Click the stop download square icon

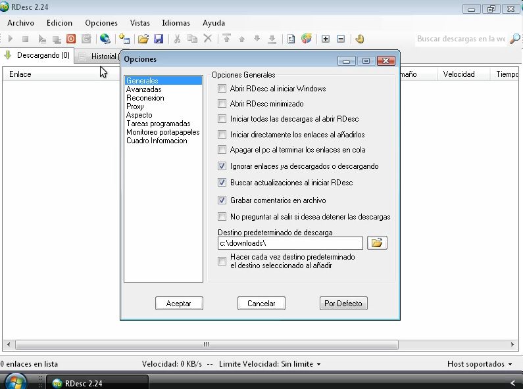[26, 39]
